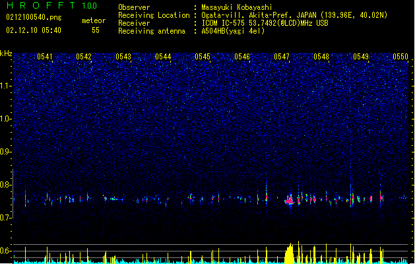Click the meteor count value 55

pyautogui.click(x=96, y=30)
